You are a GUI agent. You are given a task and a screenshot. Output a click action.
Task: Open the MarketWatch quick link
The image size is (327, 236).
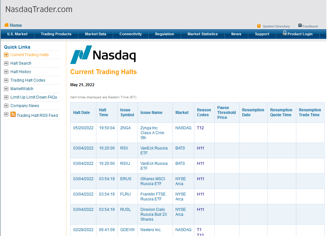click(22, 89)
